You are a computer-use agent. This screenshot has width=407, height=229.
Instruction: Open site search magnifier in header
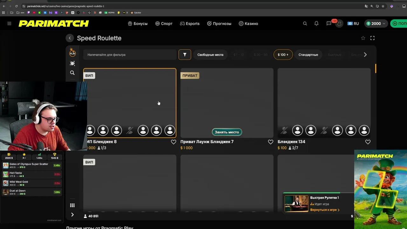(x=305, y=24)
